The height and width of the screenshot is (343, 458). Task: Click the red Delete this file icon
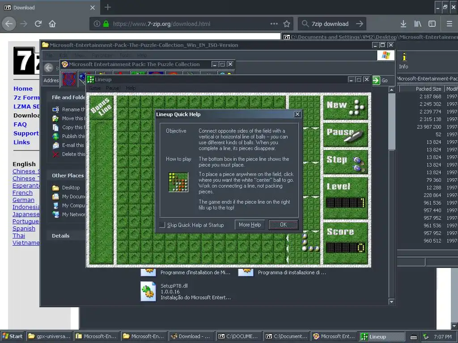(55, 154)
